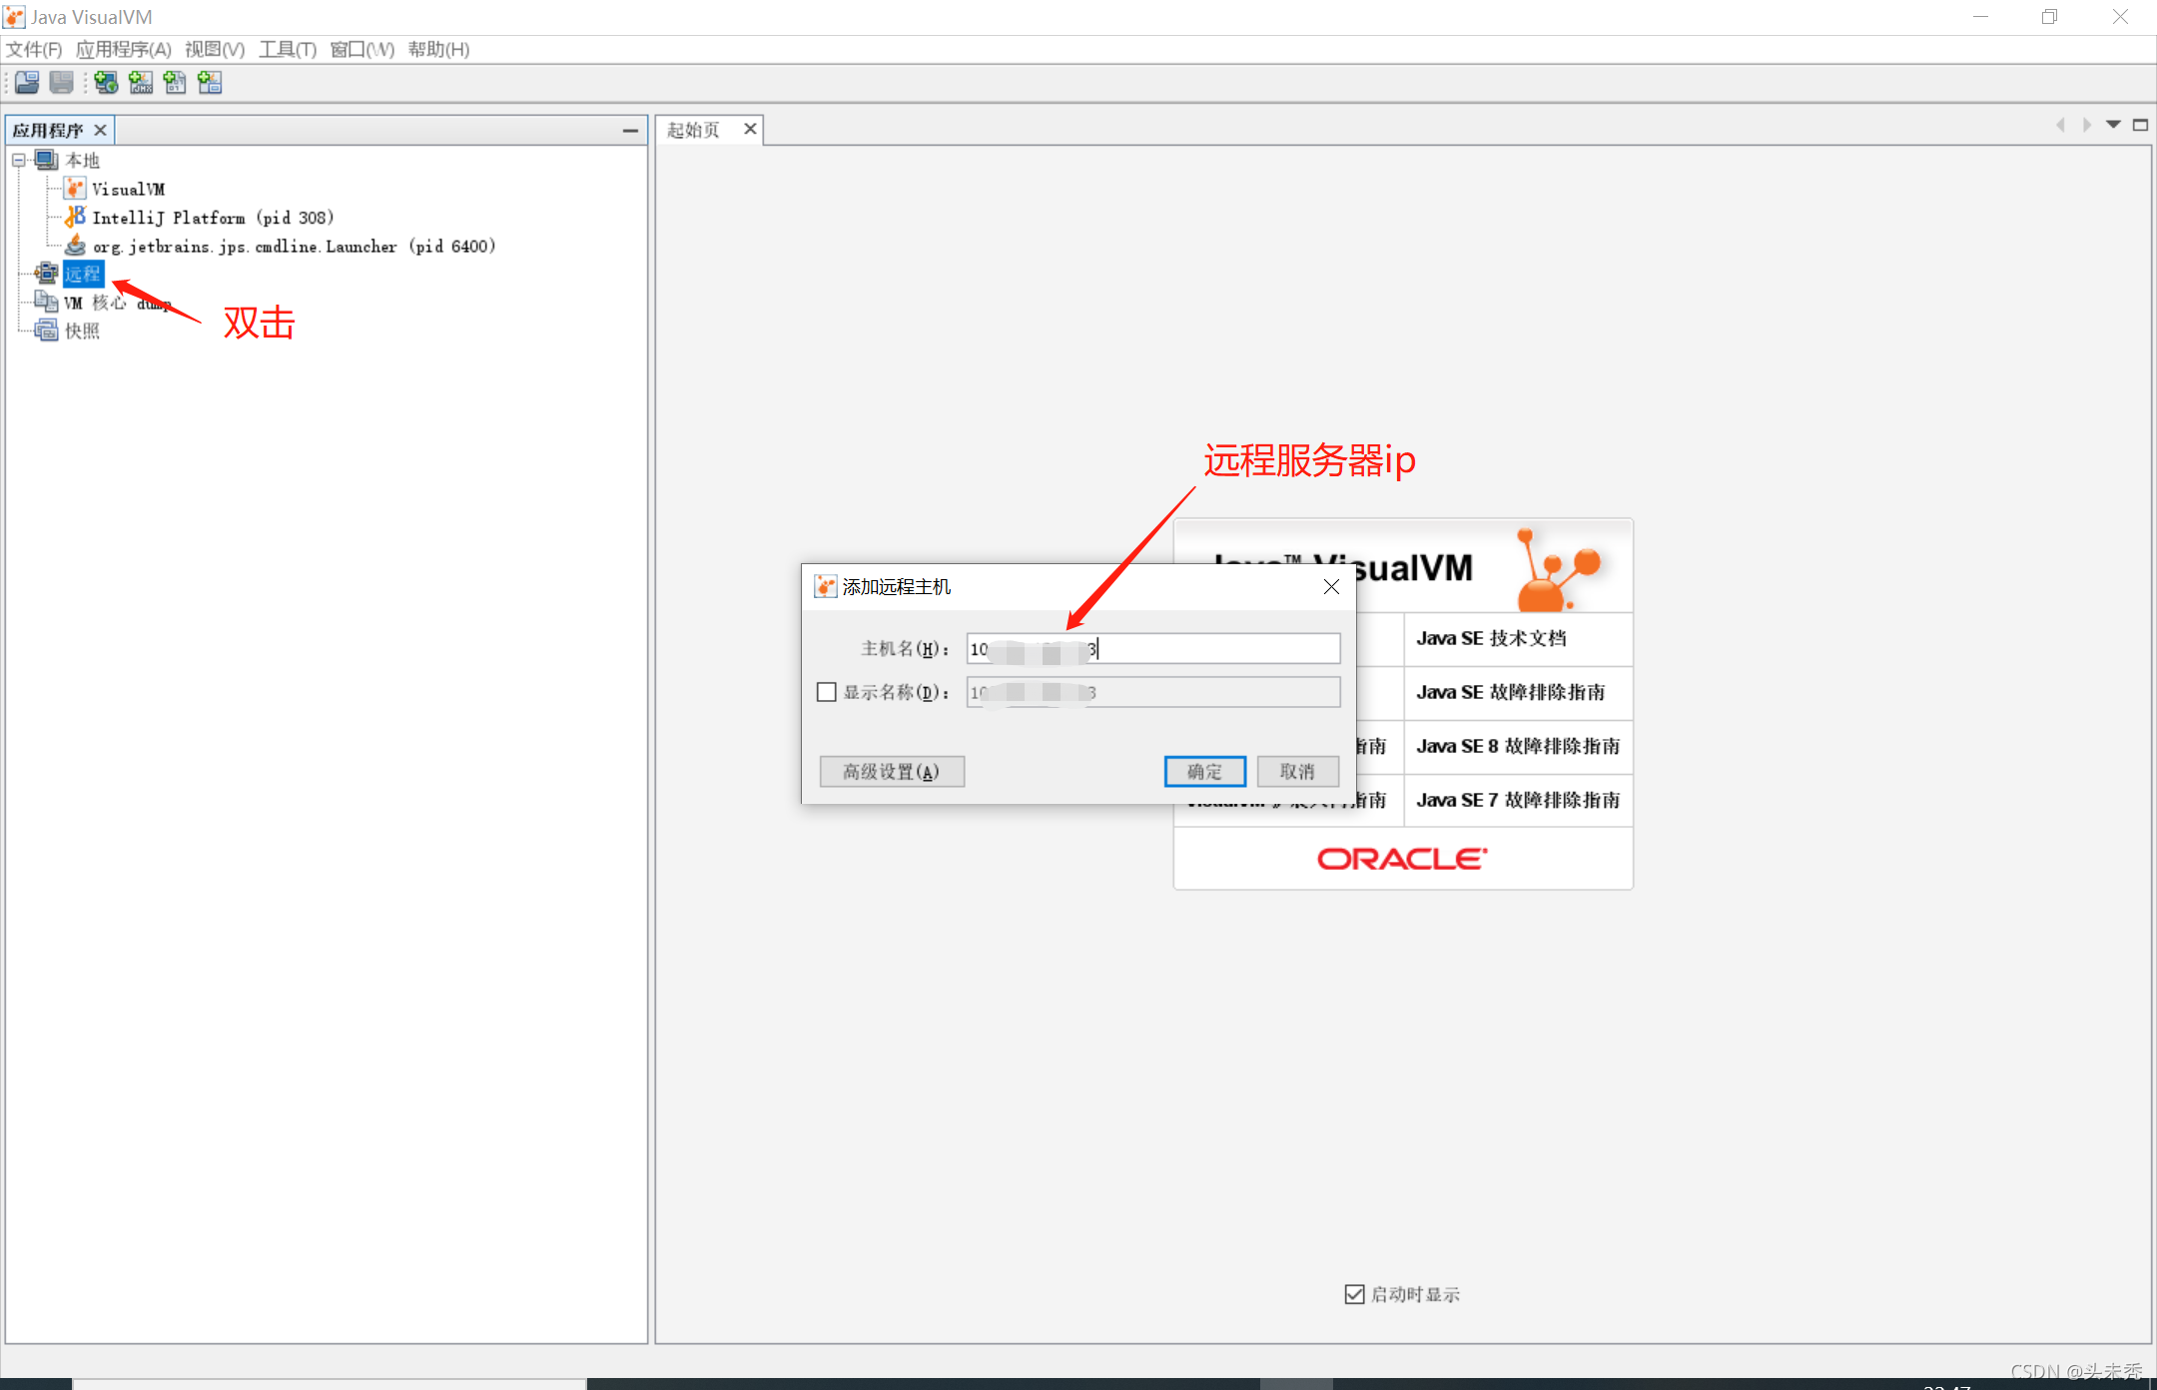2157x1390 pixels.
Task: Click the Save (floppy disk) toolbar icon
Action: [x=62, y=83]
